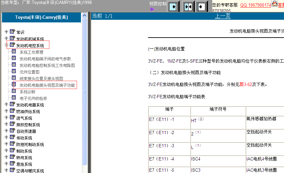Open 发动机电脑接头视图及端子功能 page
Screen dimensions: 284x173
pyautogui.click(x=47, y=85)
